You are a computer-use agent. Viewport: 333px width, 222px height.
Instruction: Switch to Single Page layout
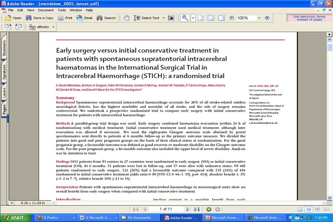click(300, 209)
